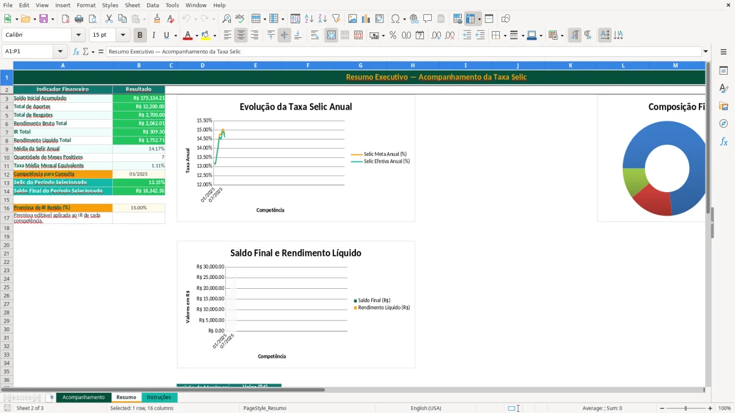Select column B header
The height and width of the screenshot is (413, 735).
point(139,65)
